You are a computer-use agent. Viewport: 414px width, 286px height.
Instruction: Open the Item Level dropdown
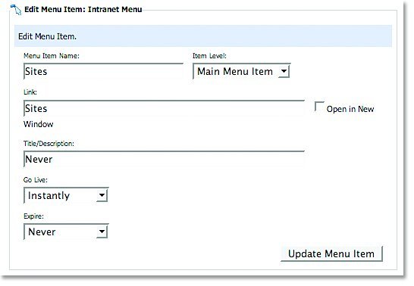point(242,71)
